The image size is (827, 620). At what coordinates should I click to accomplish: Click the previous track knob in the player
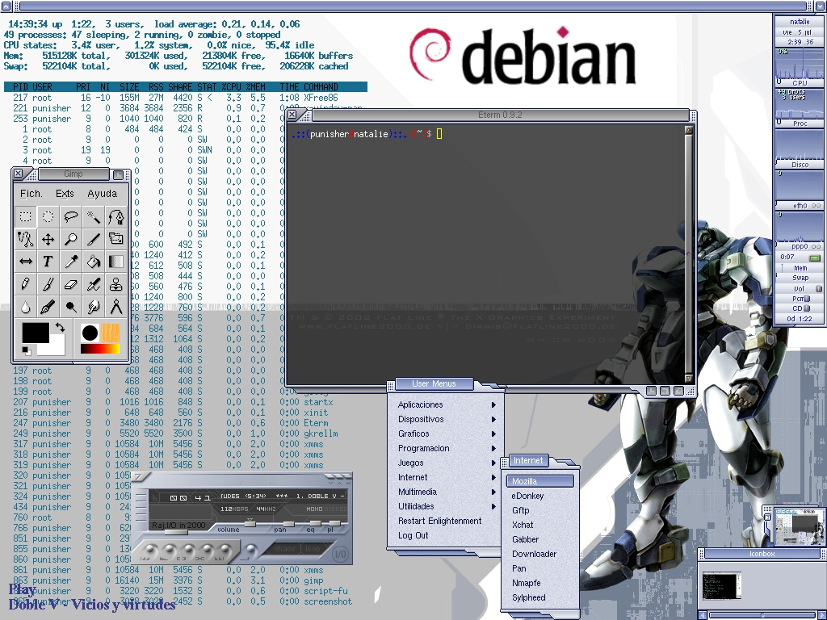[149, 549]
